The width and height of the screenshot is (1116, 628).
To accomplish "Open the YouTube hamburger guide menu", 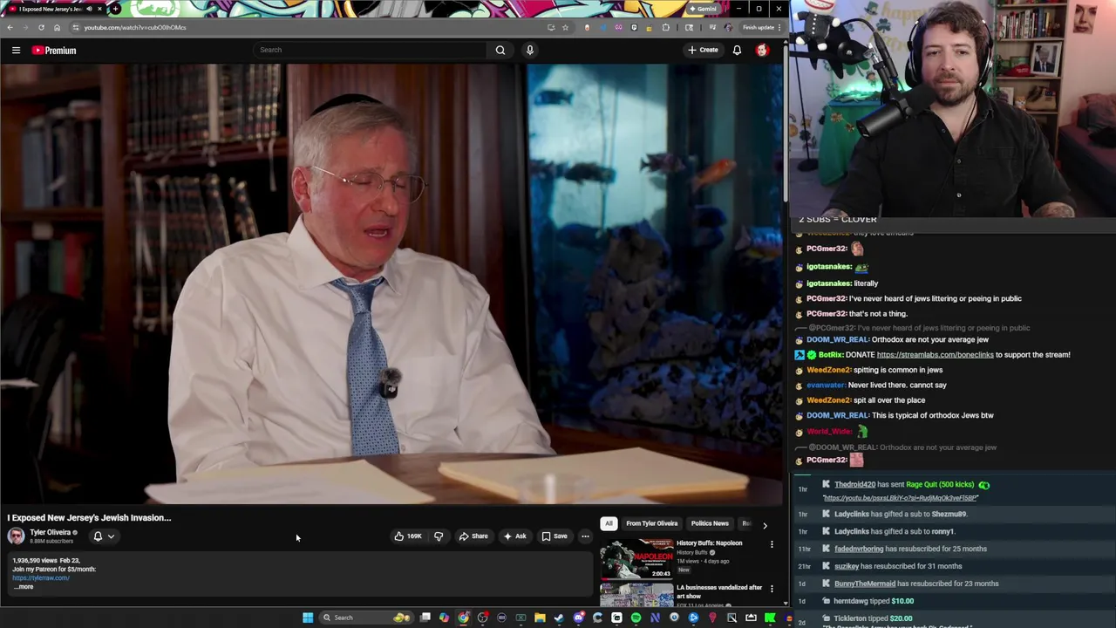I will [16, 50].
